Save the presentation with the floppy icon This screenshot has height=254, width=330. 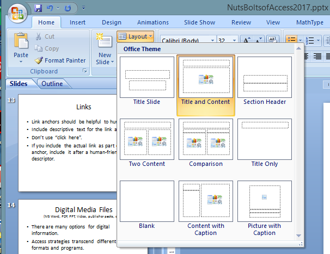click(38, 8)
